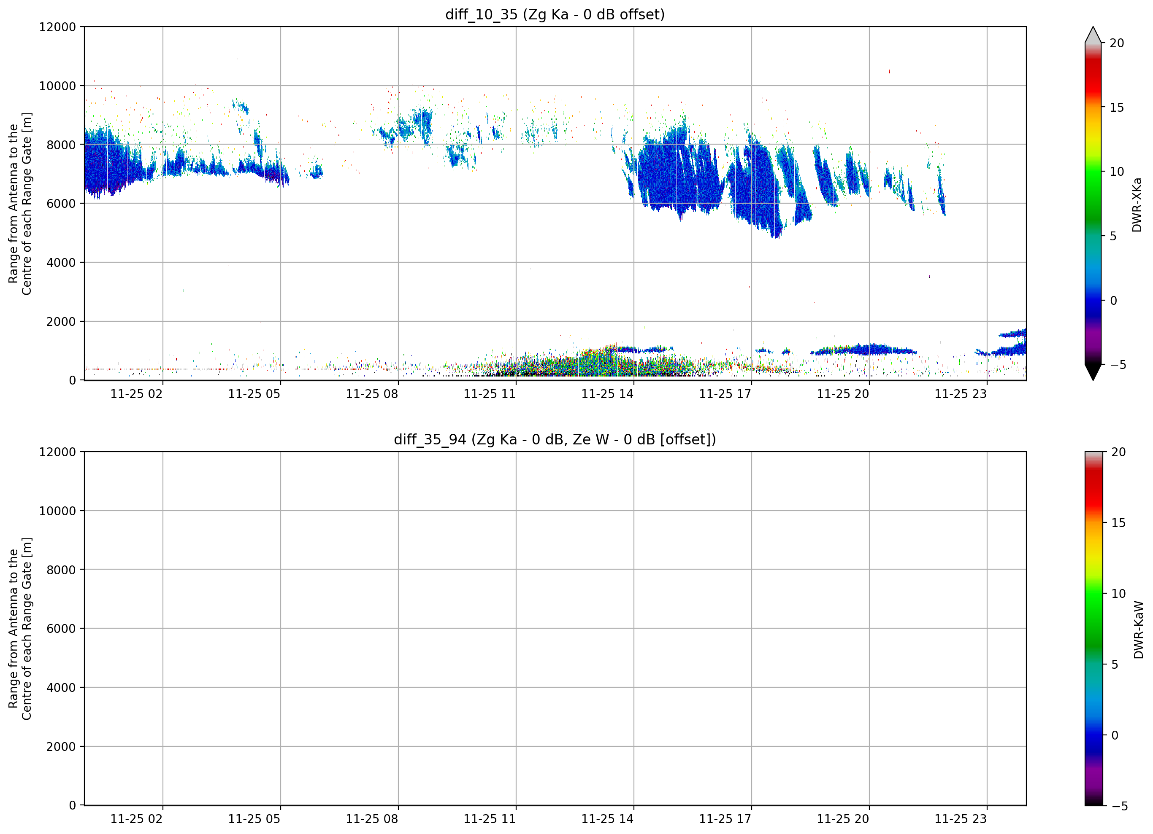Click the '6000' y tick of the diff_10_35 plot
1153x834 pixels.
coord(61,204)
